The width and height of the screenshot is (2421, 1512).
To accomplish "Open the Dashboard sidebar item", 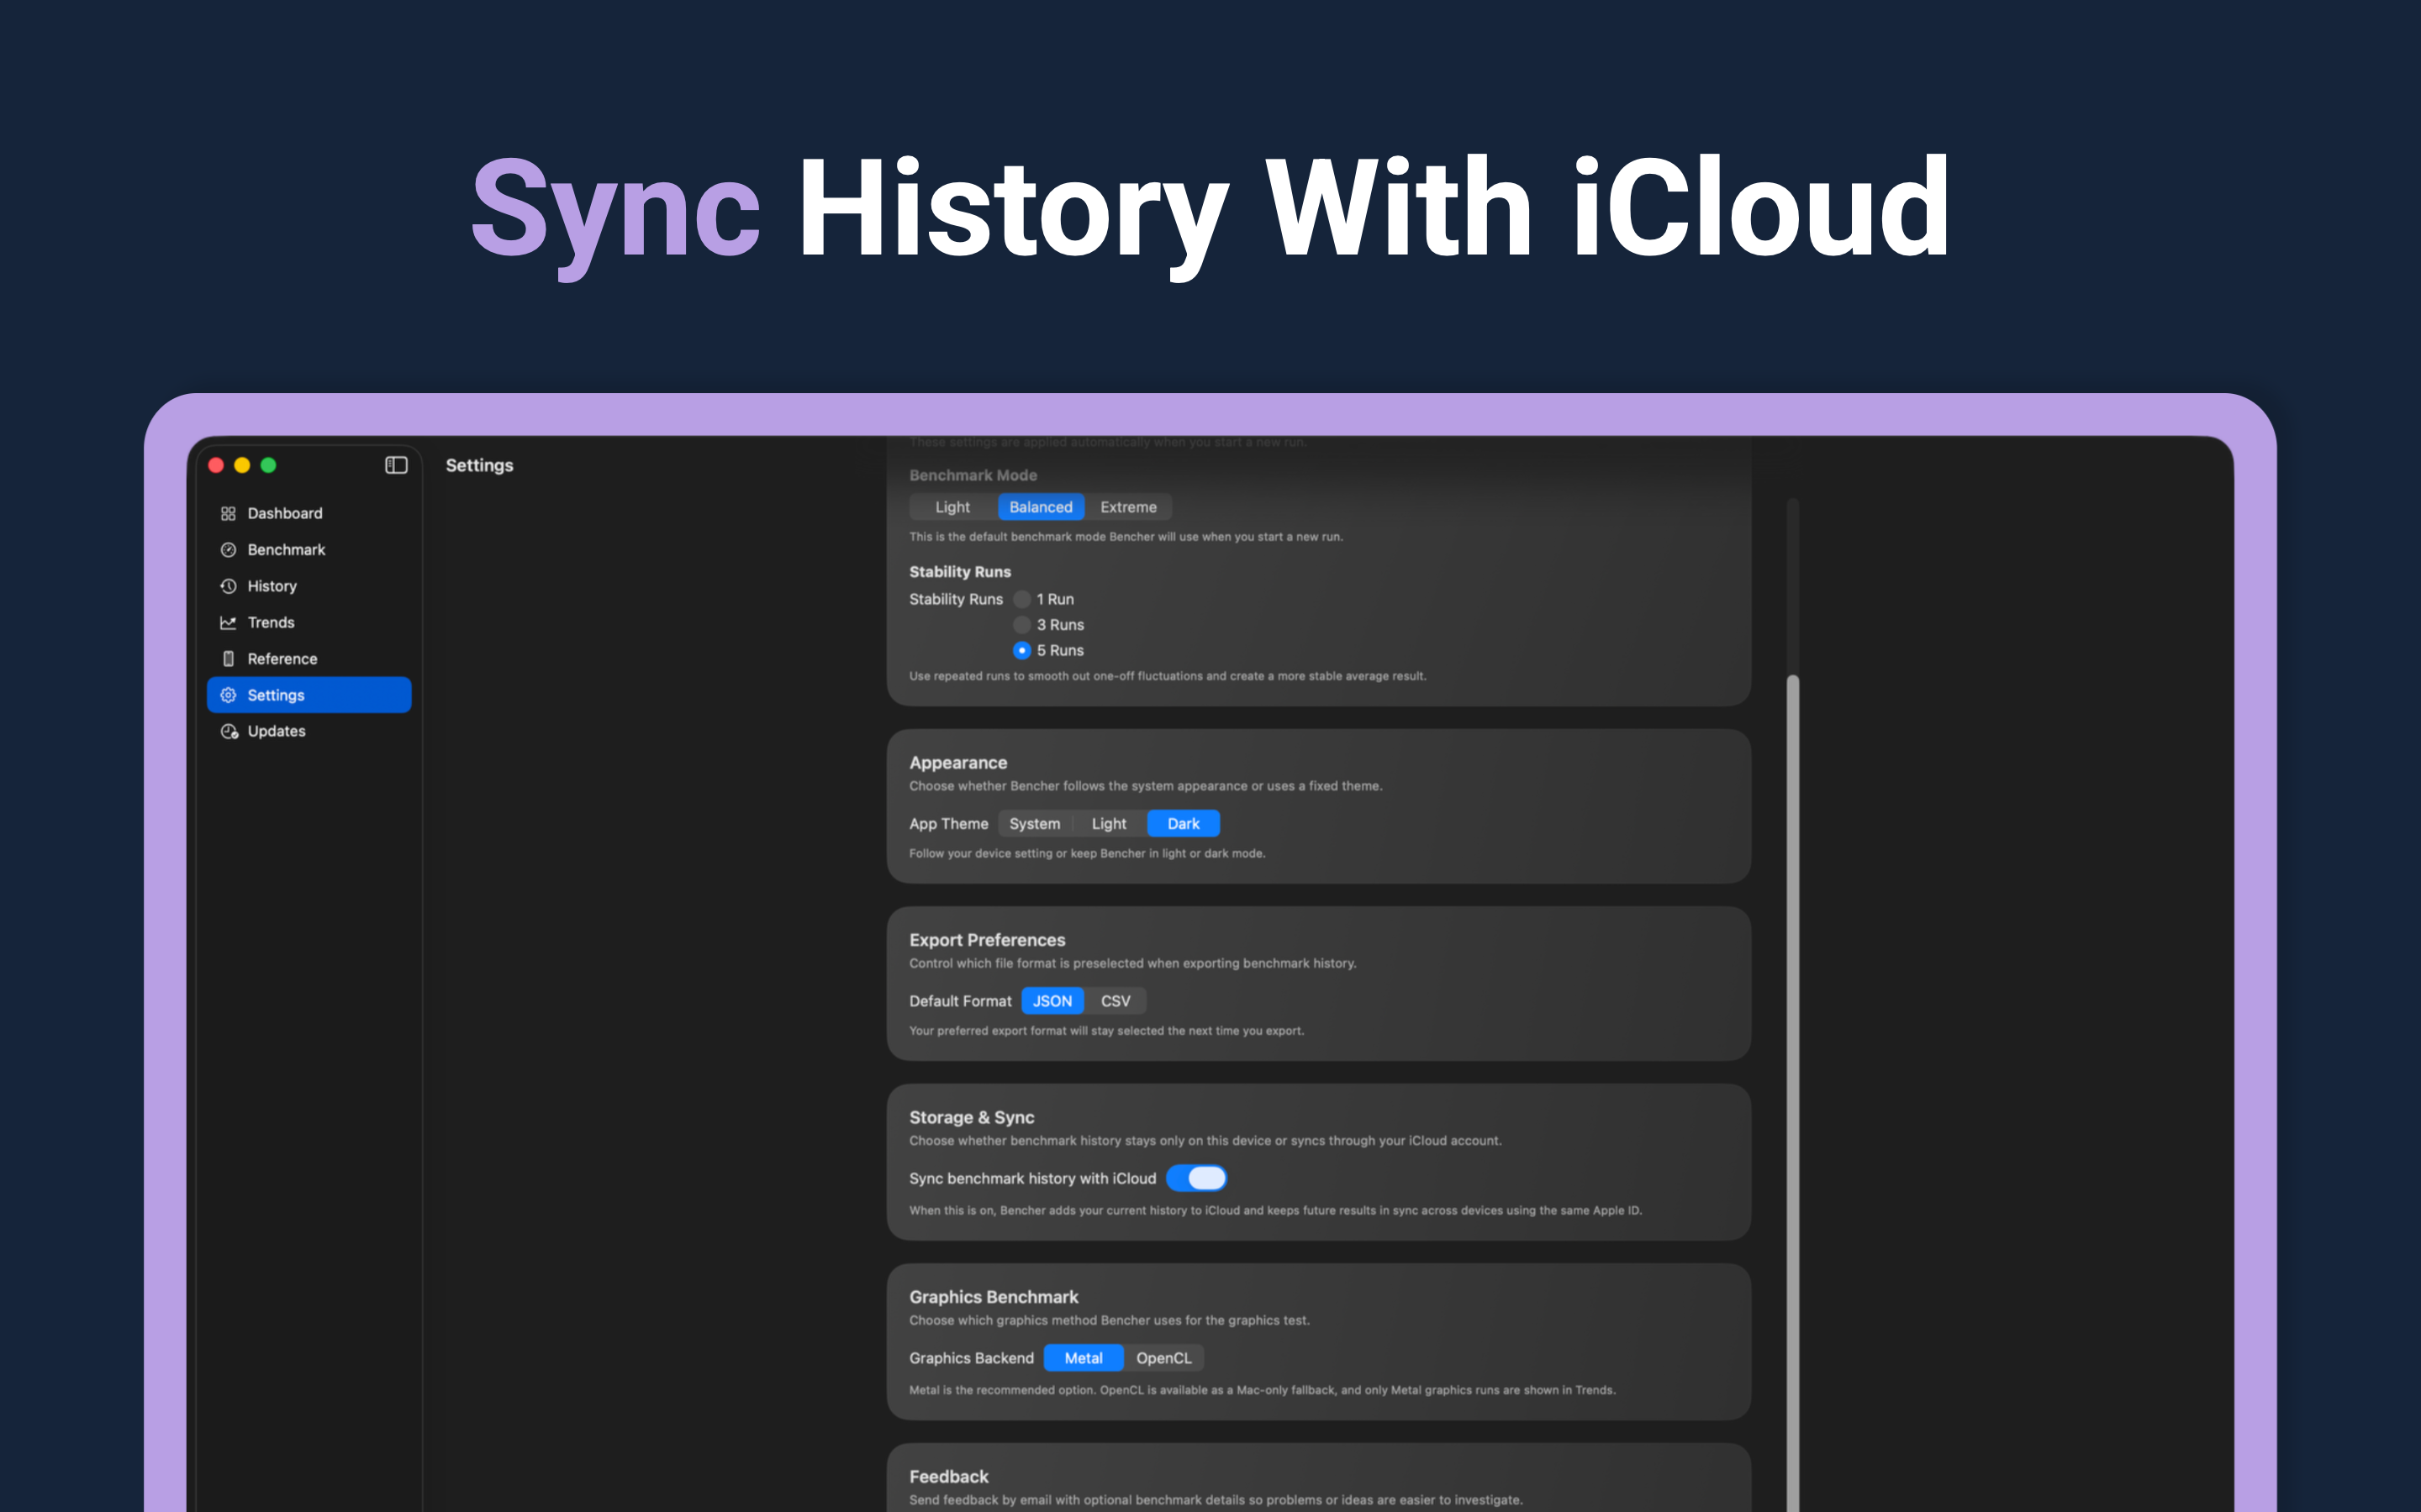I will pos(309,513).
